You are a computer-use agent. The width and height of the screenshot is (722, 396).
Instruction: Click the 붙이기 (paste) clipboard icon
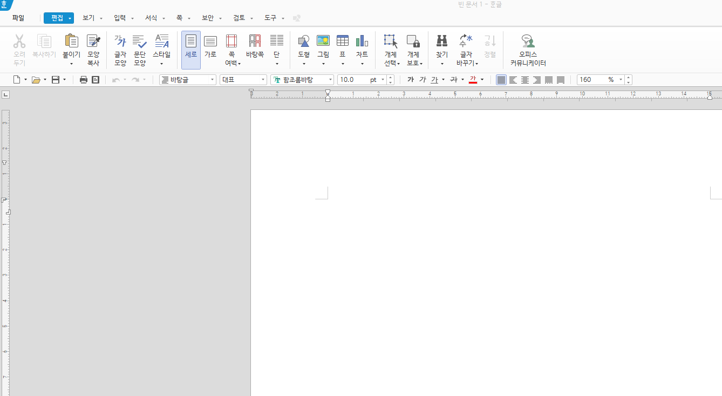[x=71, y=41]
